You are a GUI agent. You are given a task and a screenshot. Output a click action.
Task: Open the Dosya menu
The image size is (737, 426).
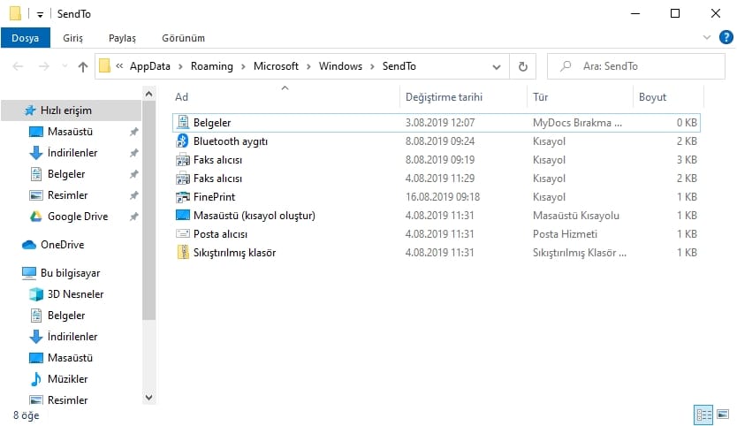coord(25,38)
